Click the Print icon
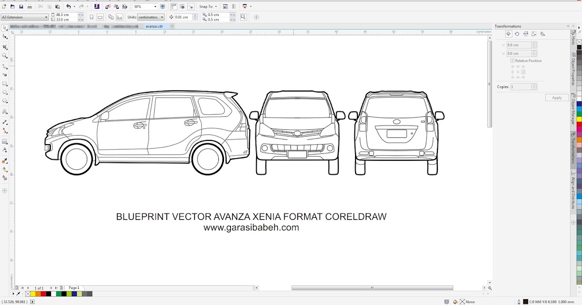This screenshot has height=305, width=582. (x=30, y=7)
